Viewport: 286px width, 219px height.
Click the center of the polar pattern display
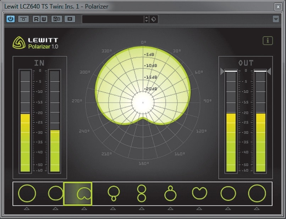143,103
